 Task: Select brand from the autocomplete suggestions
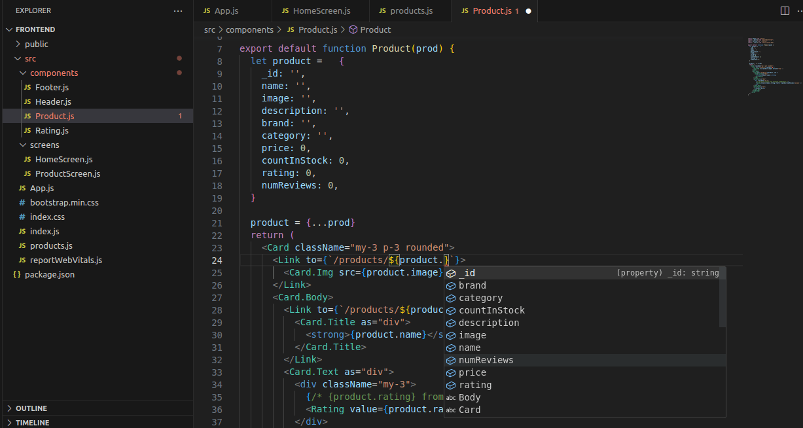coord(473,285)
